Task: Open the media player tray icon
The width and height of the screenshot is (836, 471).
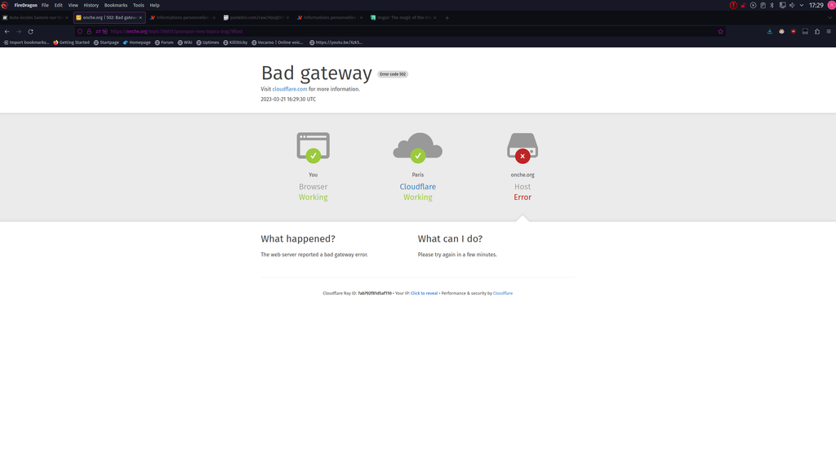Action: pos(754,6)
